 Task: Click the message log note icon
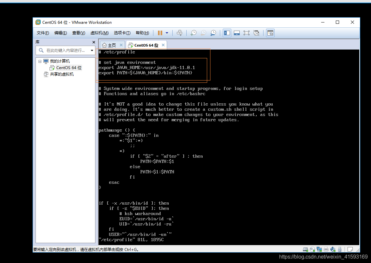pyautogui.click(x=350, y=249)
